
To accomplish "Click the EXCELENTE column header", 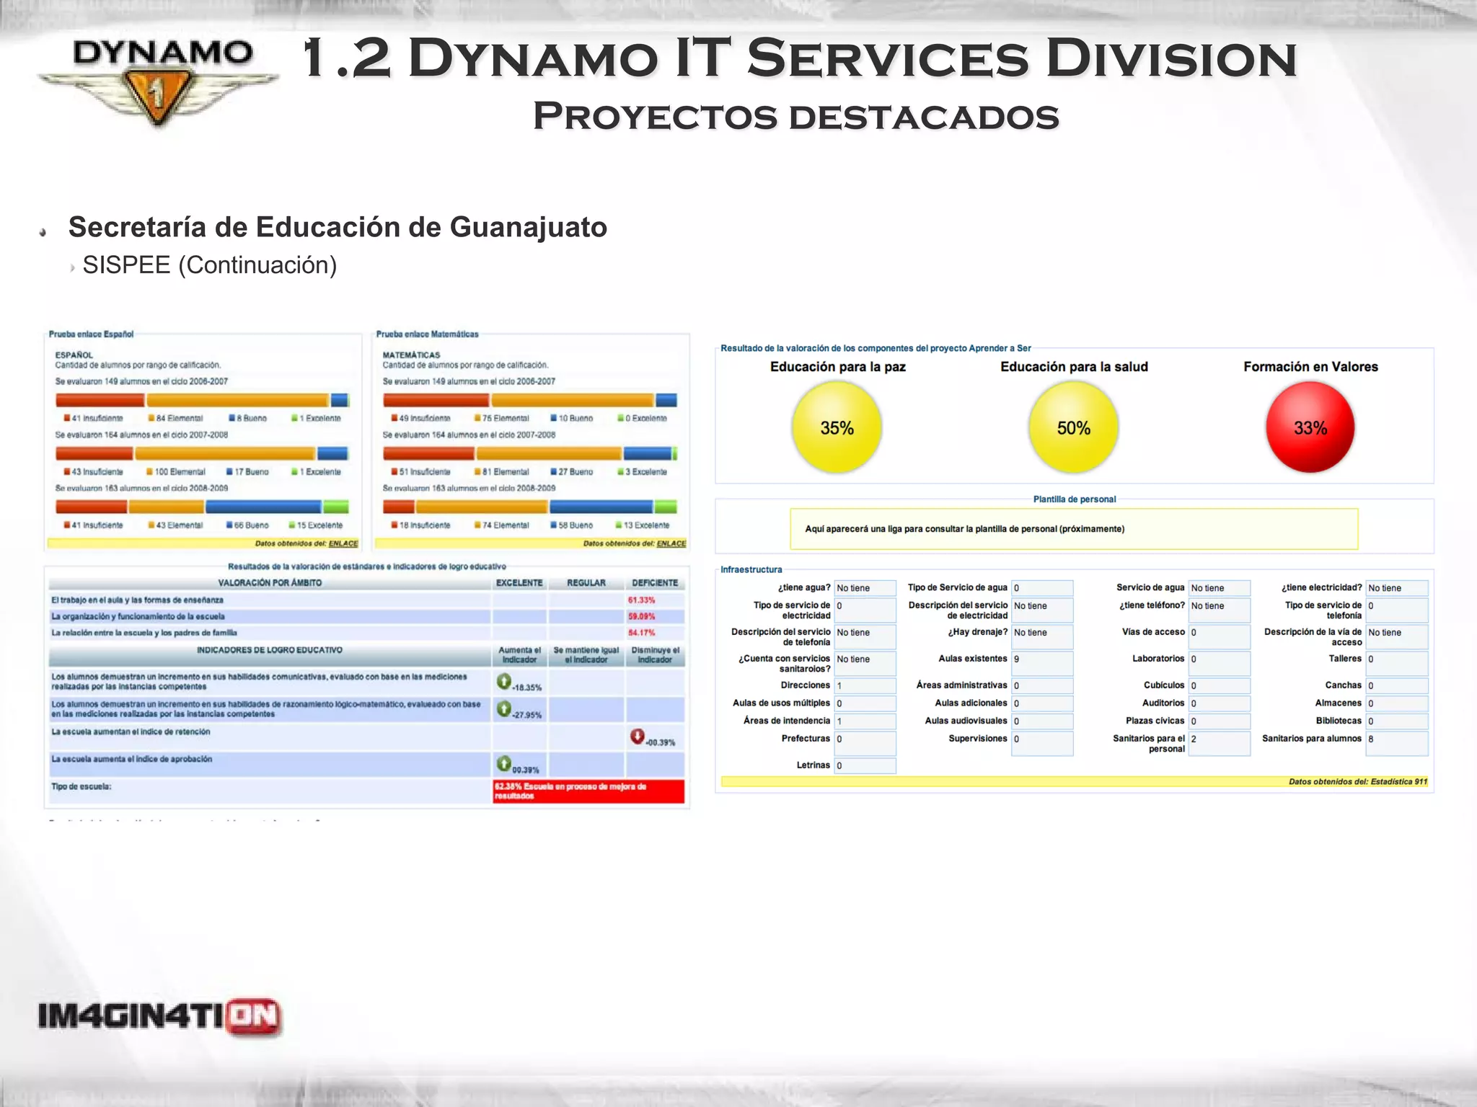I will point(519,583).
